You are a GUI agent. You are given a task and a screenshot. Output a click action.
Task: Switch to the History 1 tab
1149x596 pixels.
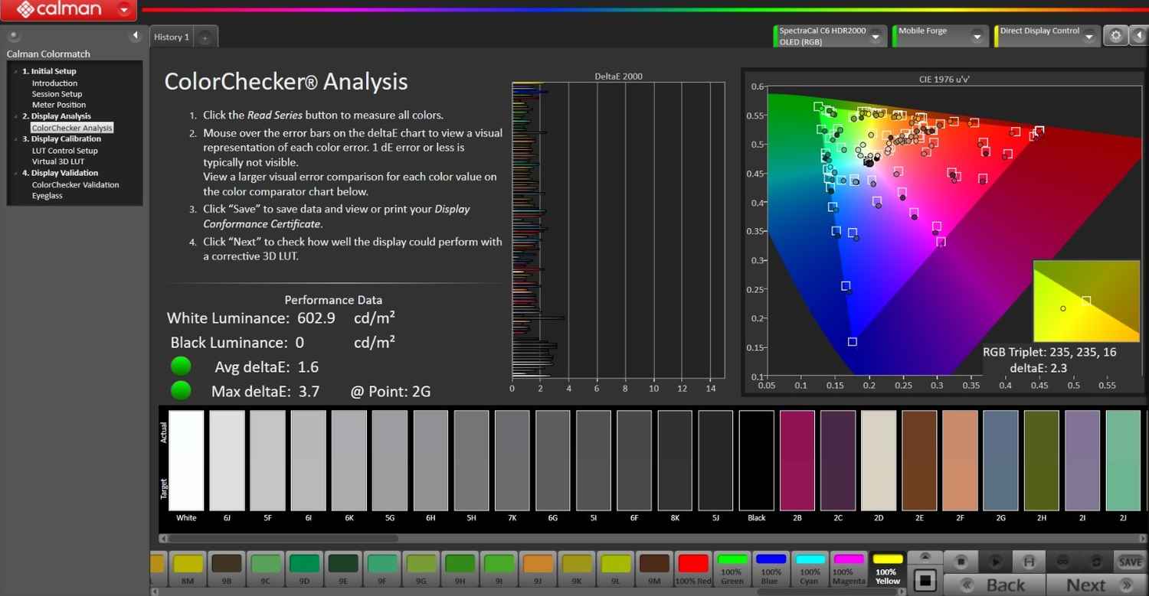(171, 37)
